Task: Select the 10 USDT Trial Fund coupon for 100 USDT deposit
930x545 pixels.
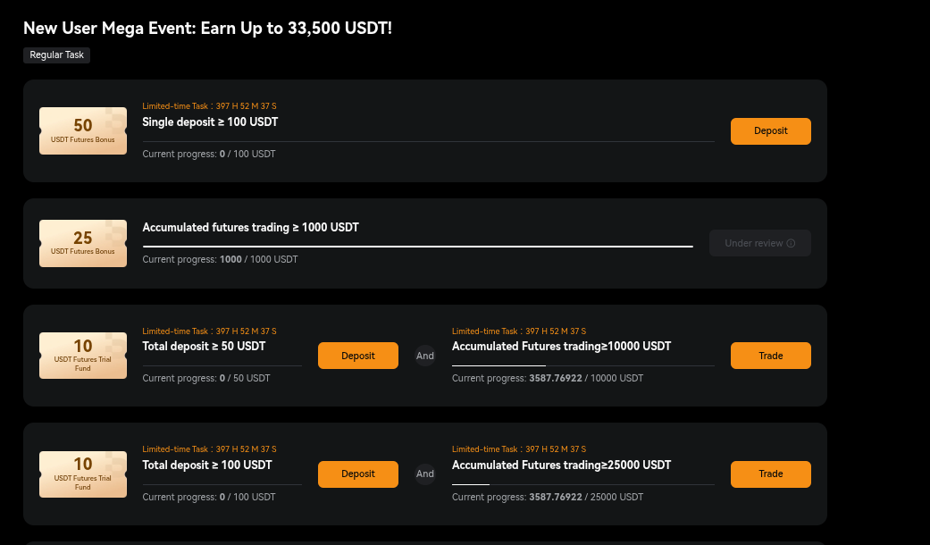Action: point(83,474)
